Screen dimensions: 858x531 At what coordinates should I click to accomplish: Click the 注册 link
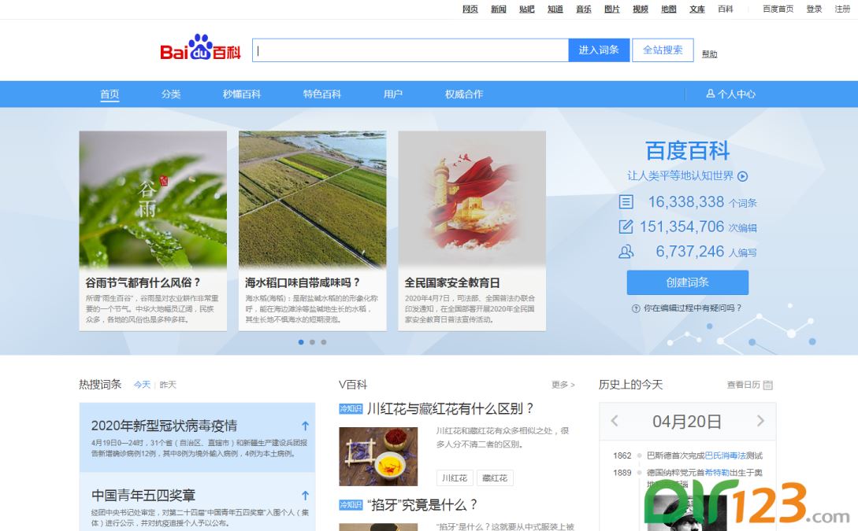(x=843, y=9)
